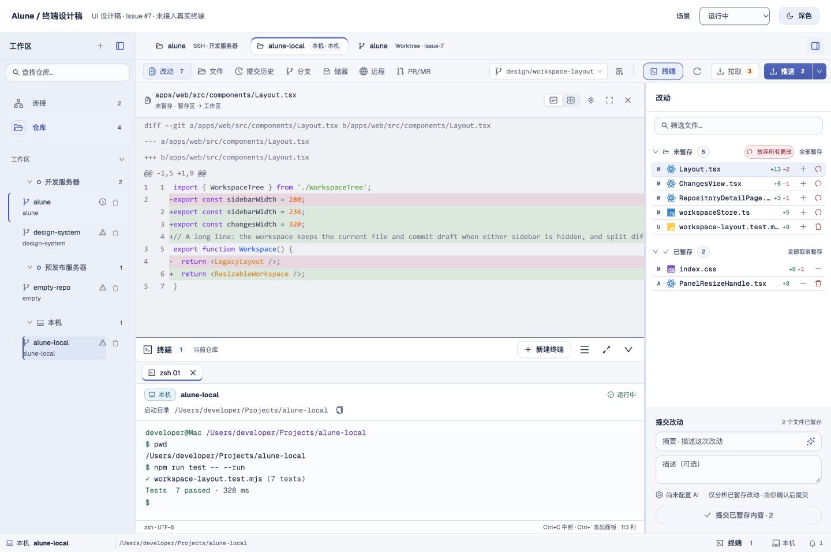Expand the diff view to fullscreen

609,100
